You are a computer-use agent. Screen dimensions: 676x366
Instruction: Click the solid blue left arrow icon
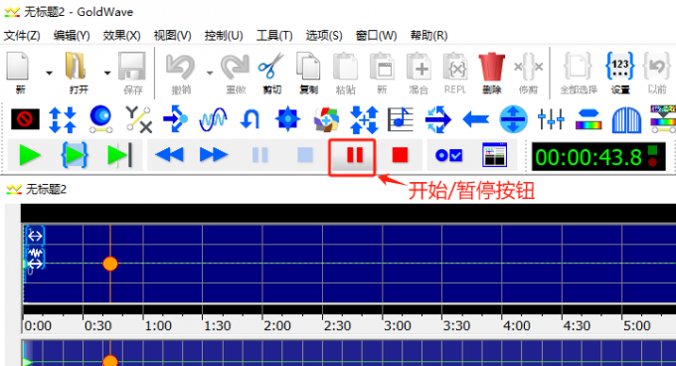[475, 119]
